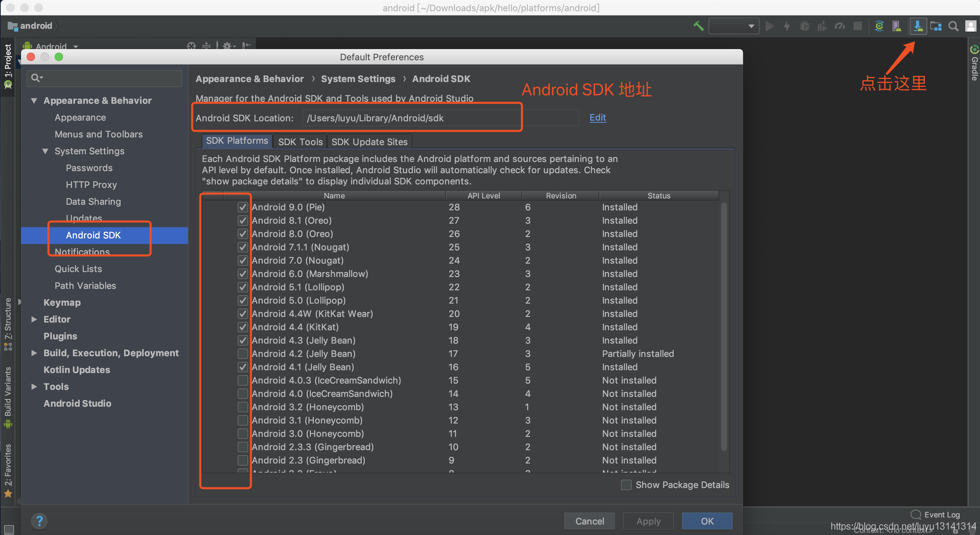Click the Stop square icon
The height and width of the screenshot is (535, 980).
857,26
